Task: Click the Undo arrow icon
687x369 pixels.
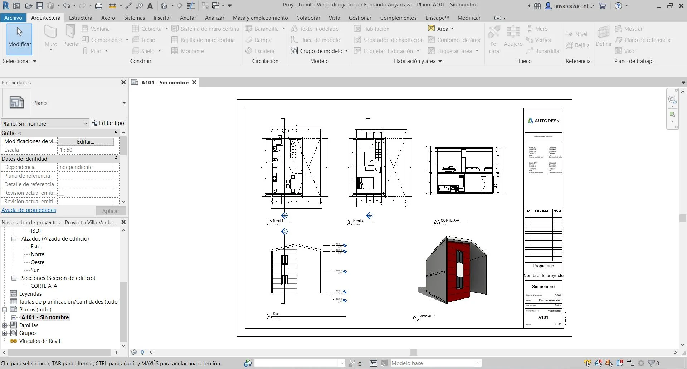Action: pos(66,6)
